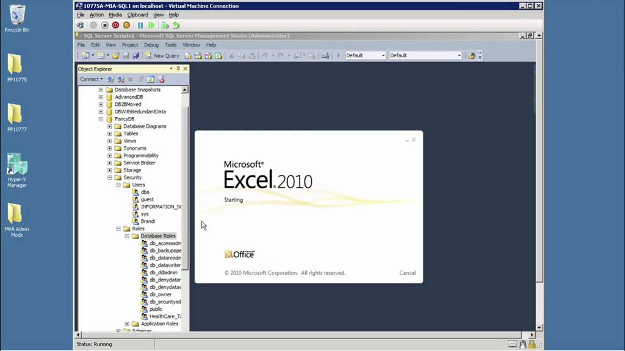
Task: Take a VM snapshot from the toolbar
Action: click(x=165, y=26)
